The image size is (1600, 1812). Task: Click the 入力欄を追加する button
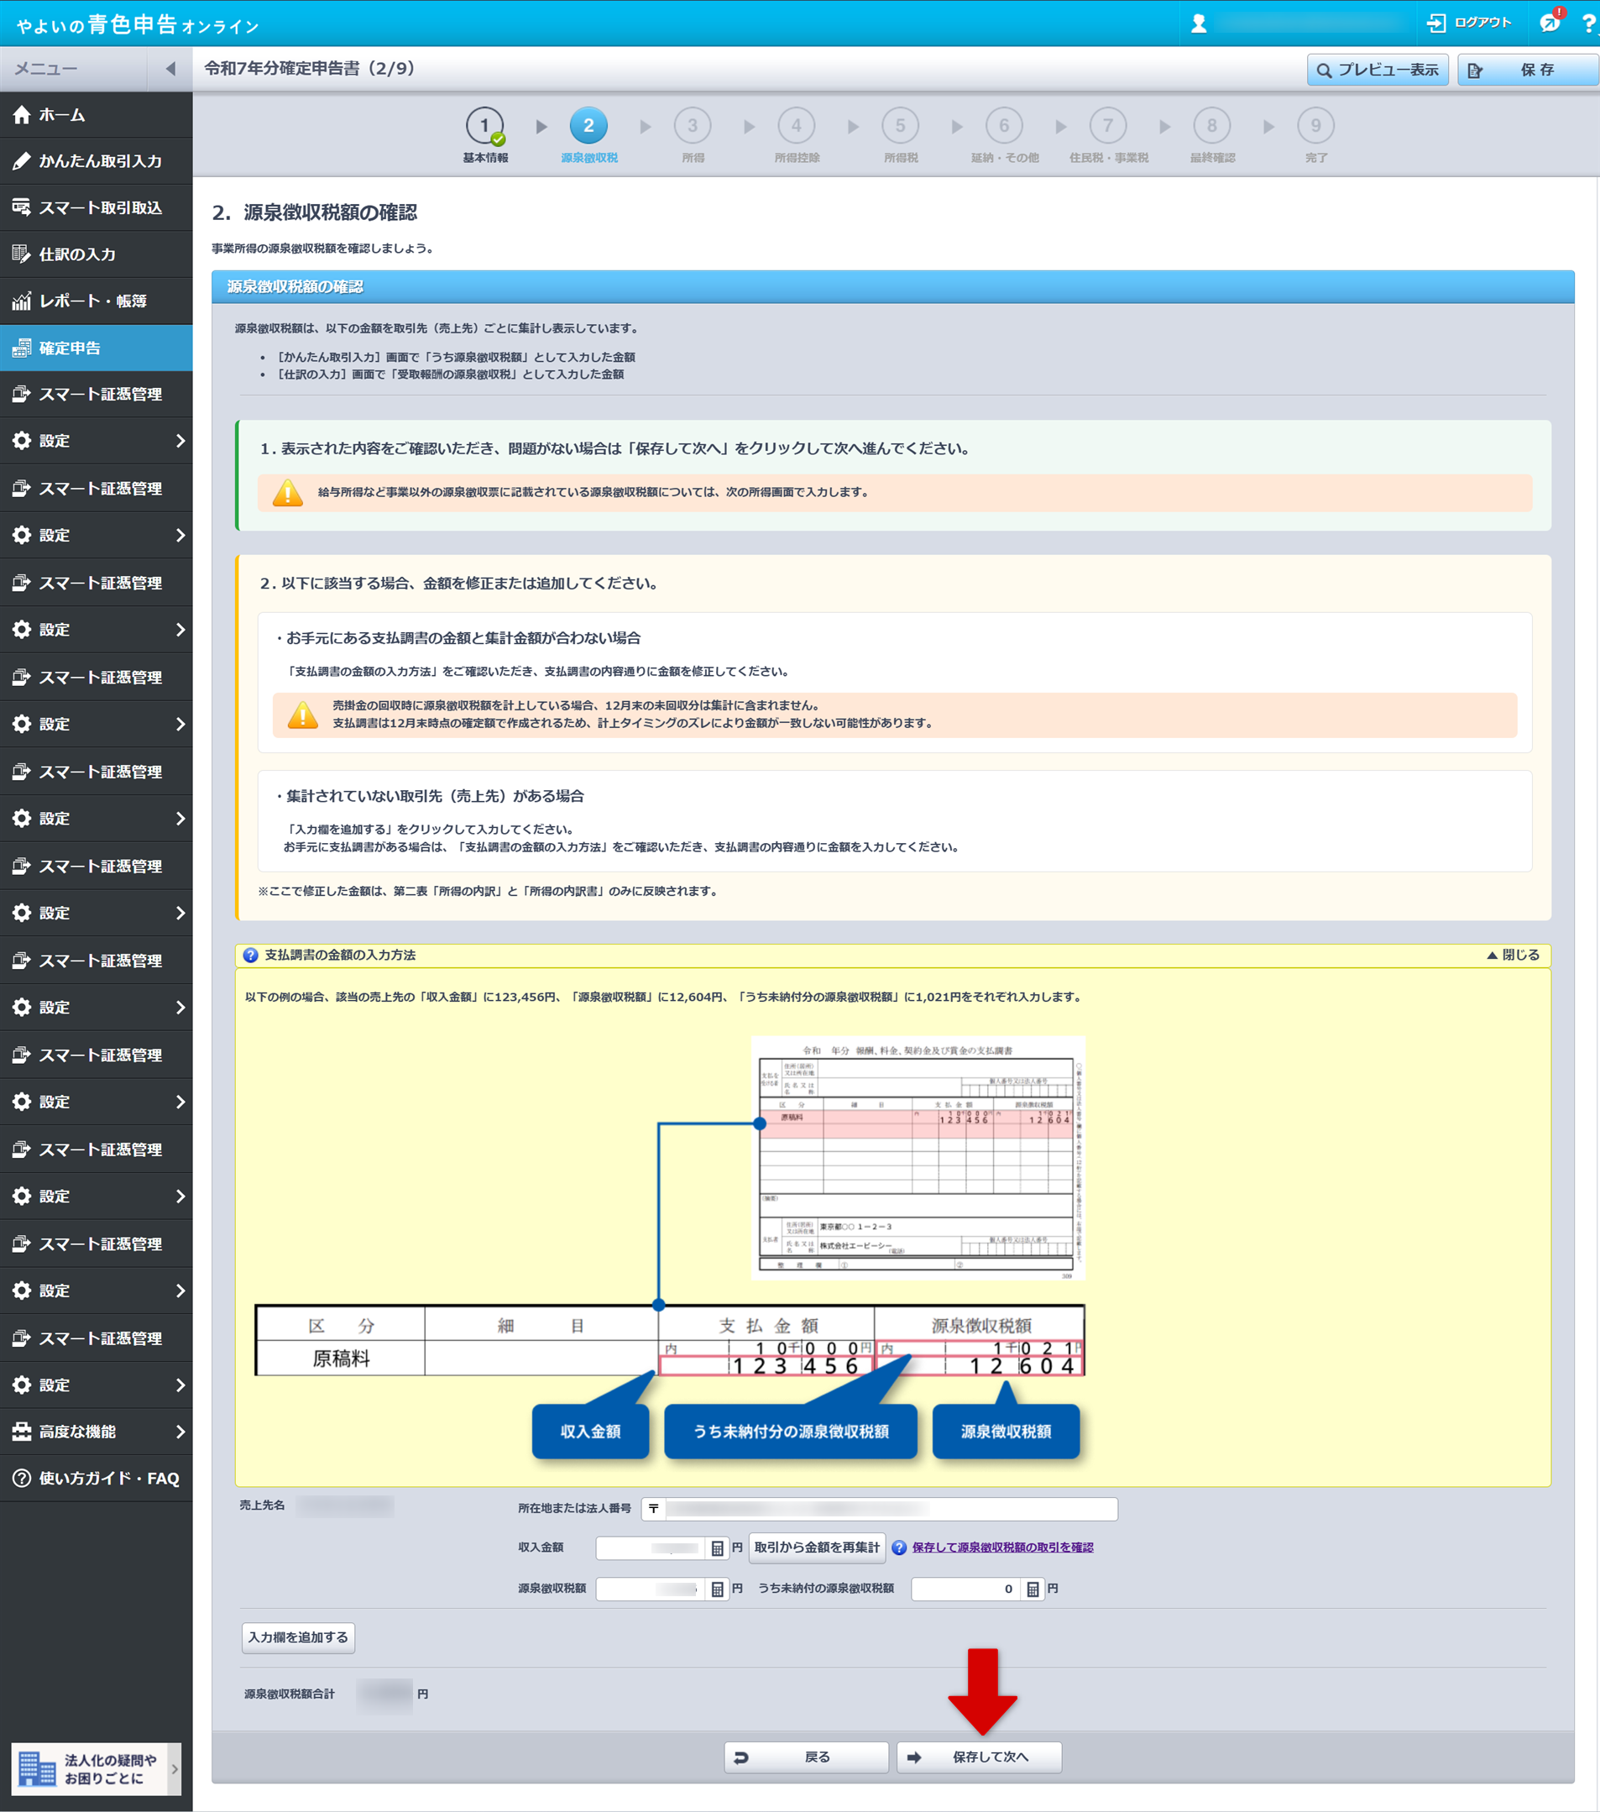[298, 1637]
